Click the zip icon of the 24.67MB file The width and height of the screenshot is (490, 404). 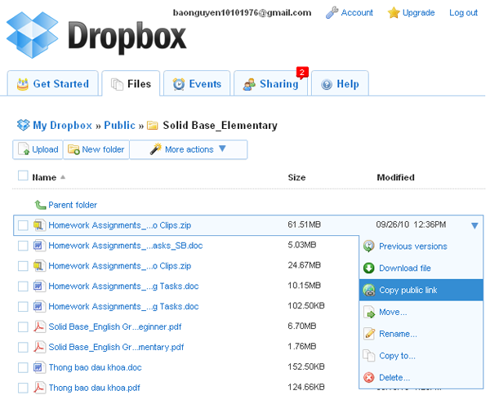(38, 266)
